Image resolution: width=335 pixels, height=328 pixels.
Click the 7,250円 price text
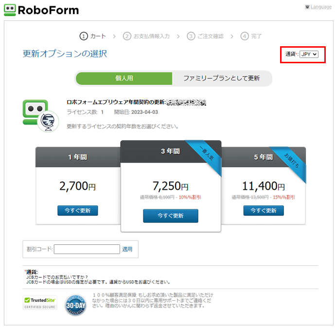coord(171,186)
